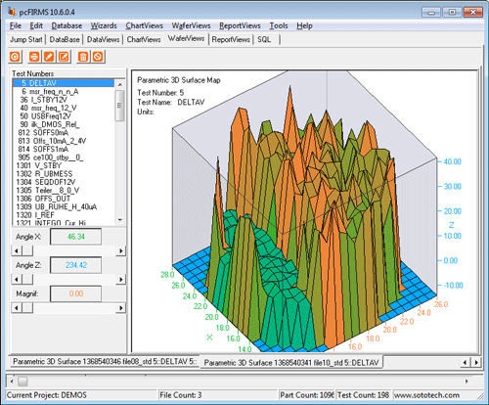Click the Angle Z value field

75,265
